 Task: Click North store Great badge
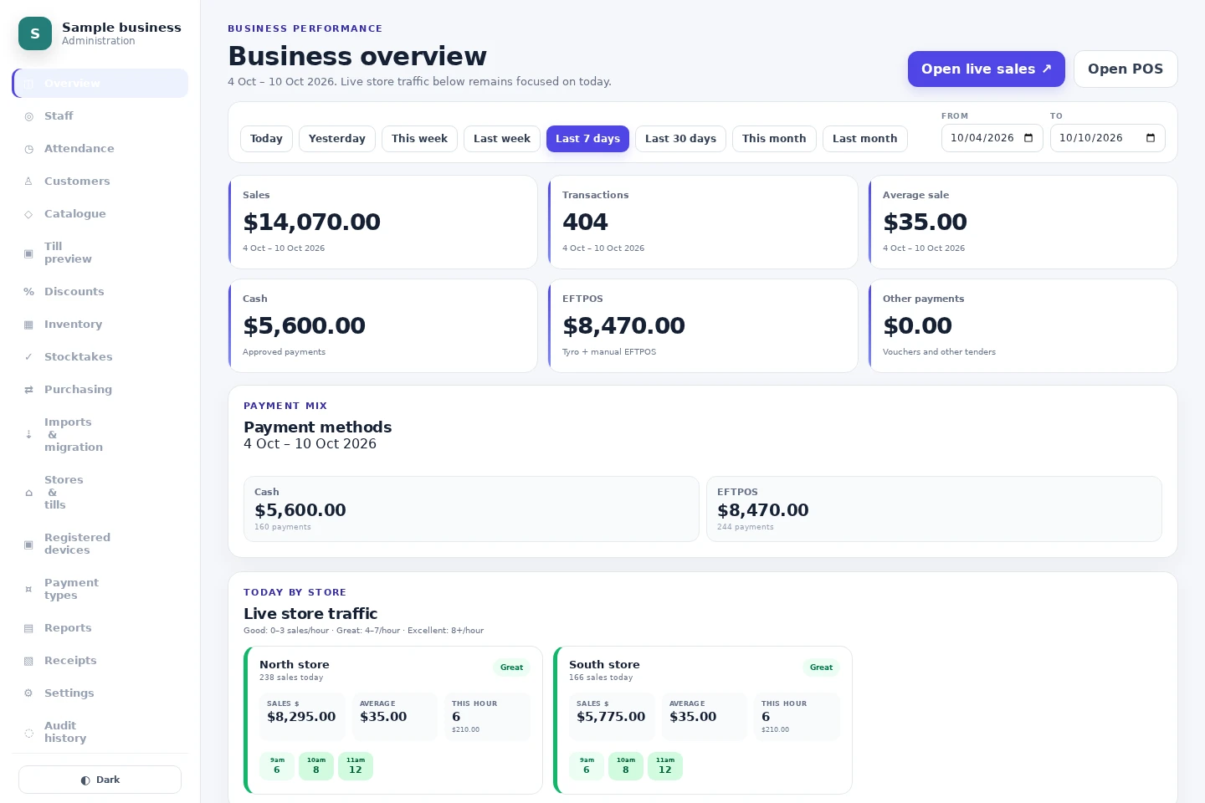tap(512, 667)
